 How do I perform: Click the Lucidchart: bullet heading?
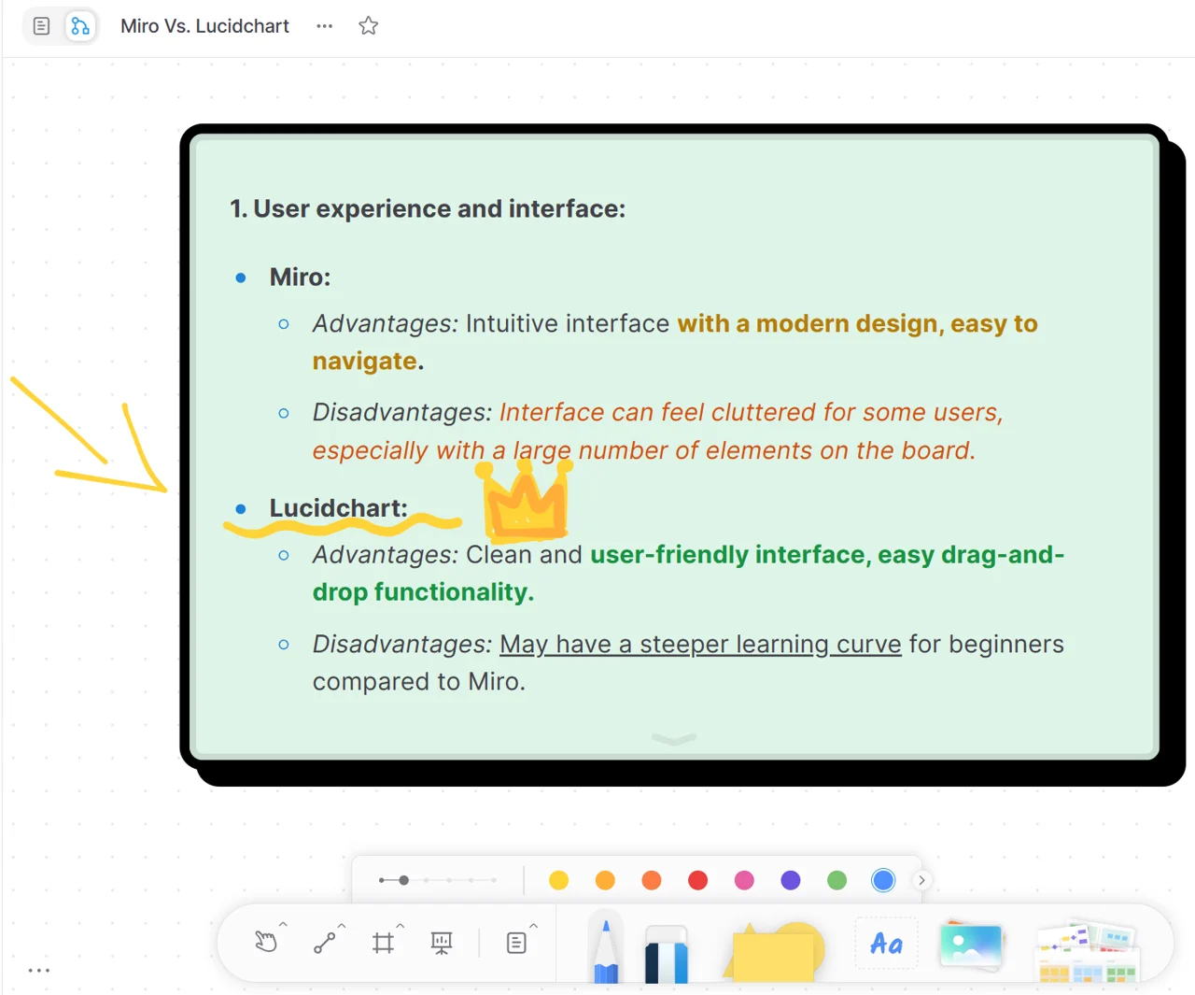339,508
